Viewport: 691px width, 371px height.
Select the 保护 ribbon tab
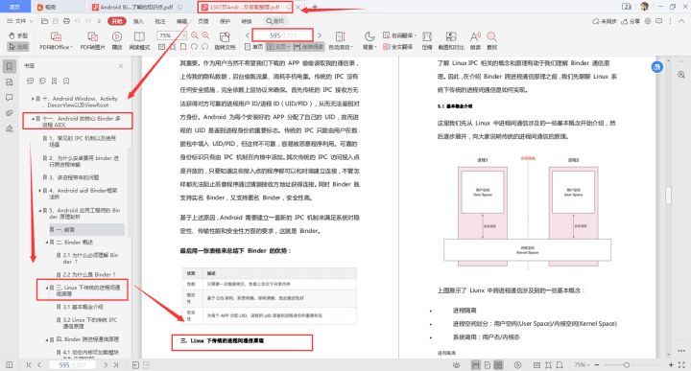[x=225, y=21]
